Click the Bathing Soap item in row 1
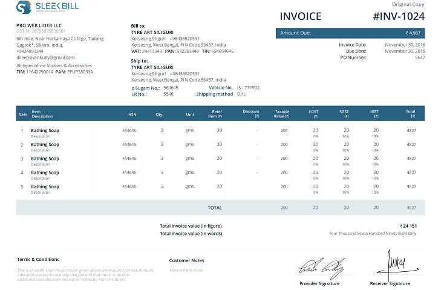 pyautogui.click(x=45, y=130)
